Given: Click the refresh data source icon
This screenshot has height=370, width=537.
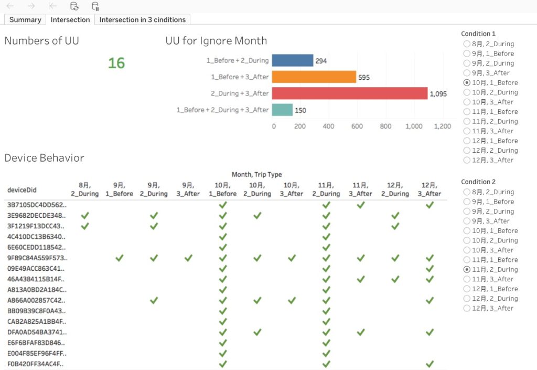Looking at the screenshot, I should click(74, 6).
